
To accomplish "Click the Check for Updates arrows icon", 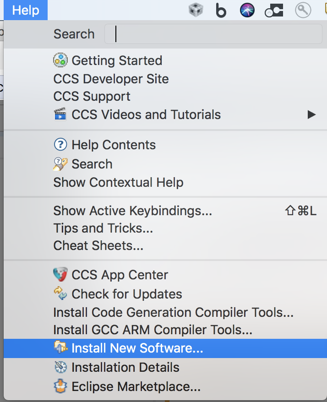I will (x=60, y=294).
